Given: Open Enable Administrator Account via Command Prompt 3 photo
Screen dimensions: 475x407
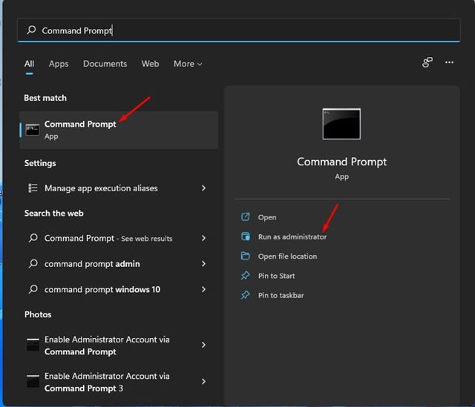Looking at the screenshot, I should [117, 383].
